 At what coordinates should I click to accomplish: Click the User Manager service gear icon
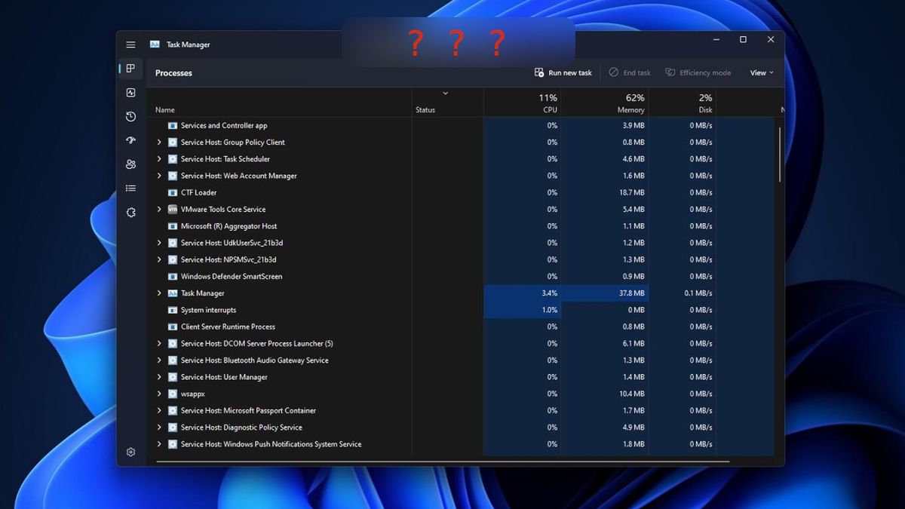[x=173, y=377]
